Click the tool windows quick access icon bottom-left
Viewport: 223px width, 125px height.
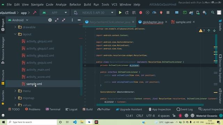[3, 115]
